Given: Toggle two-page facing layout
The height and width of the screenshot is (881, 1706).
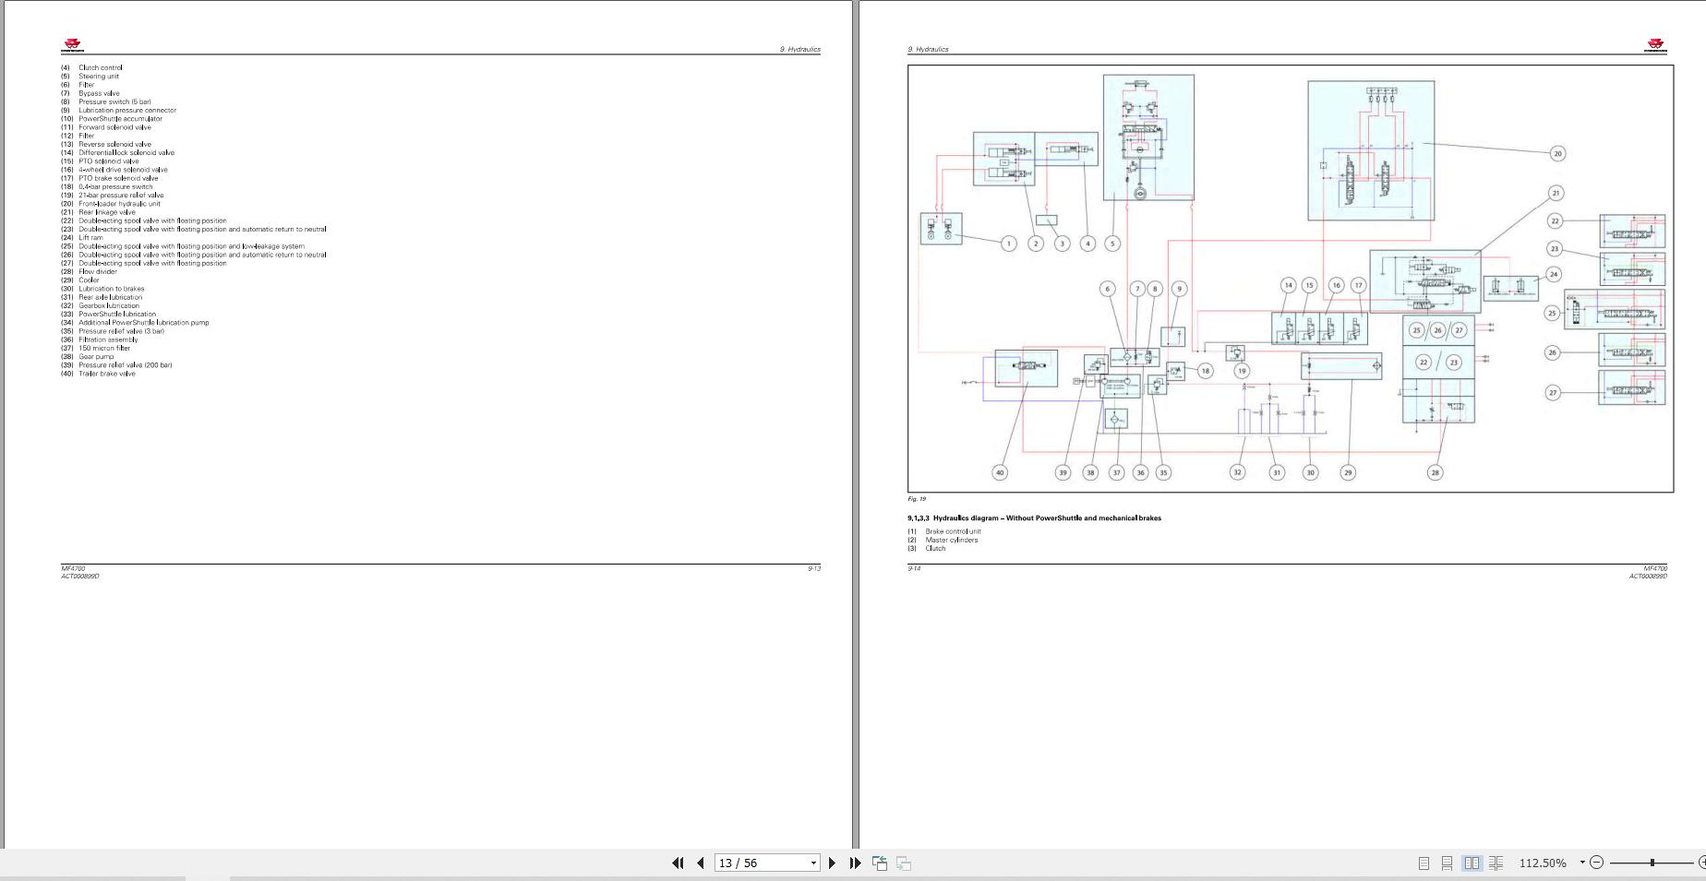Looking at the screenshot, I should coord(1472,863).
